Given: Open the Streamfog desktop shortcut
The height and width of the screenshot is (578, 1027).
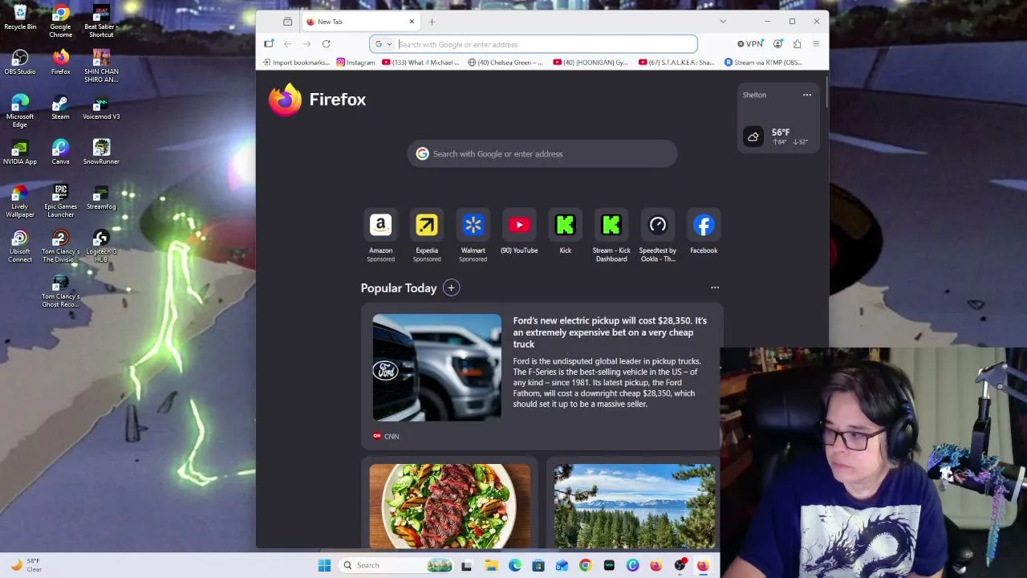Looking at the screenshot, I should (101, 197).
